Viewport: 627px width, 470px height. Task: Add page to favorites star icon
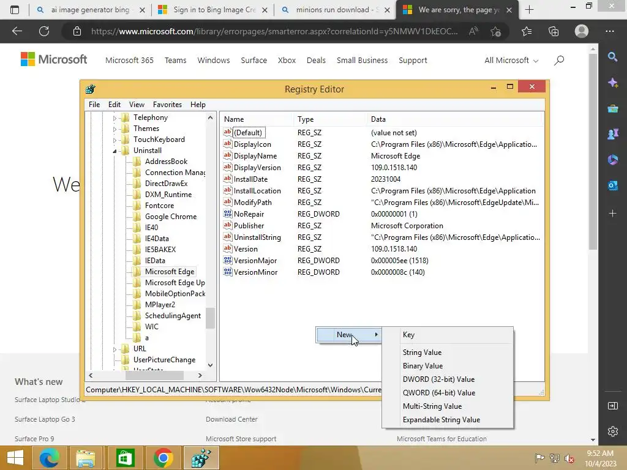[496, 31]
